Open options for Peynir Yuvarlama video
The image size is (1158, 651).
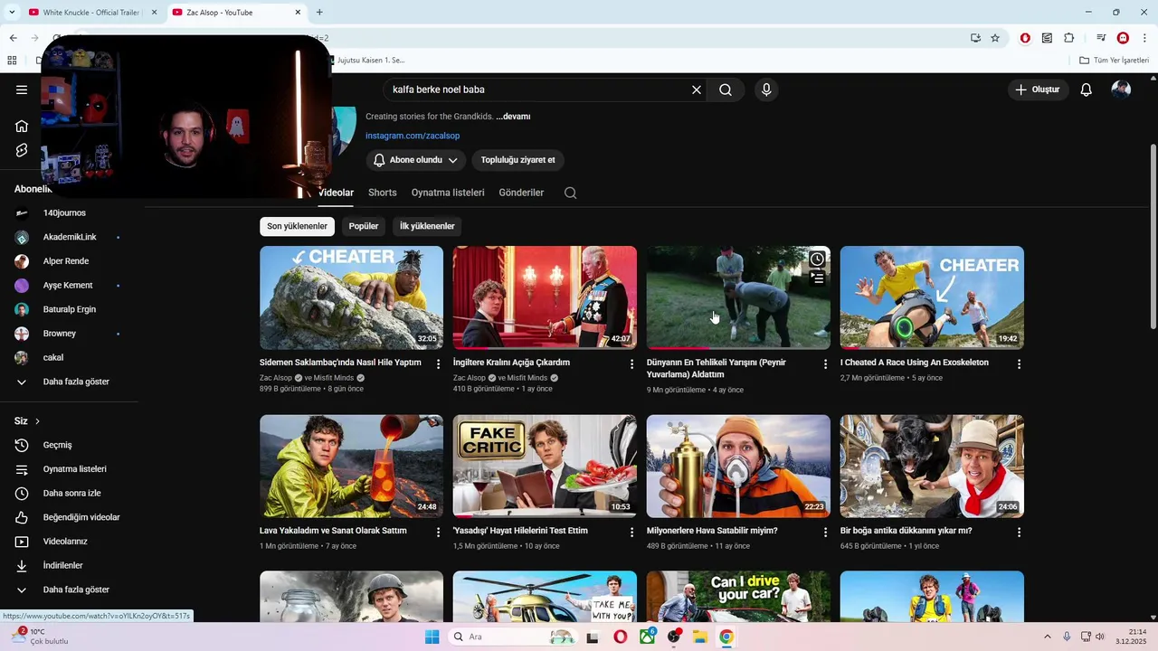(825, 364)
